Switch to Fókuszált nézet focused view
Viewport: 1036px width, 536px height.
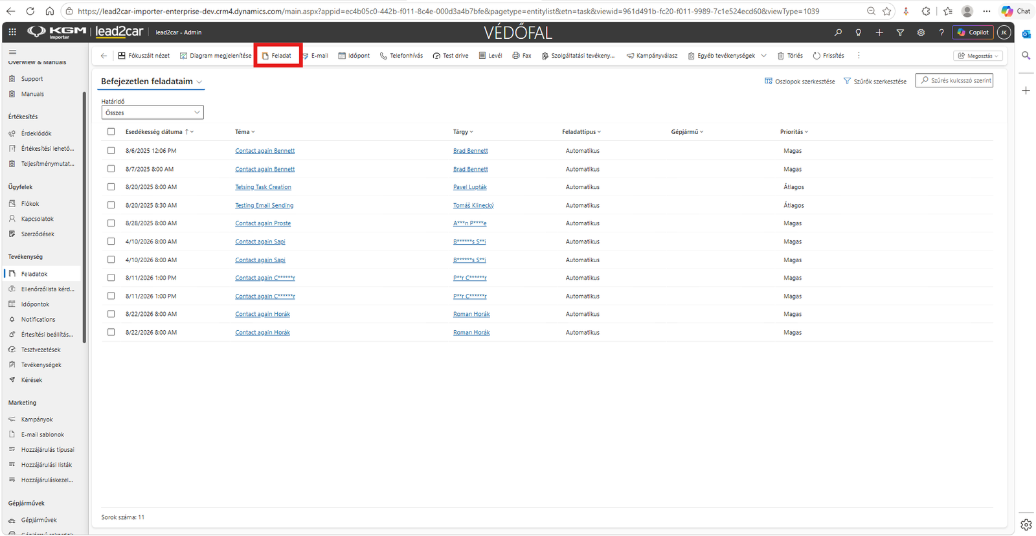click(144, 56)
